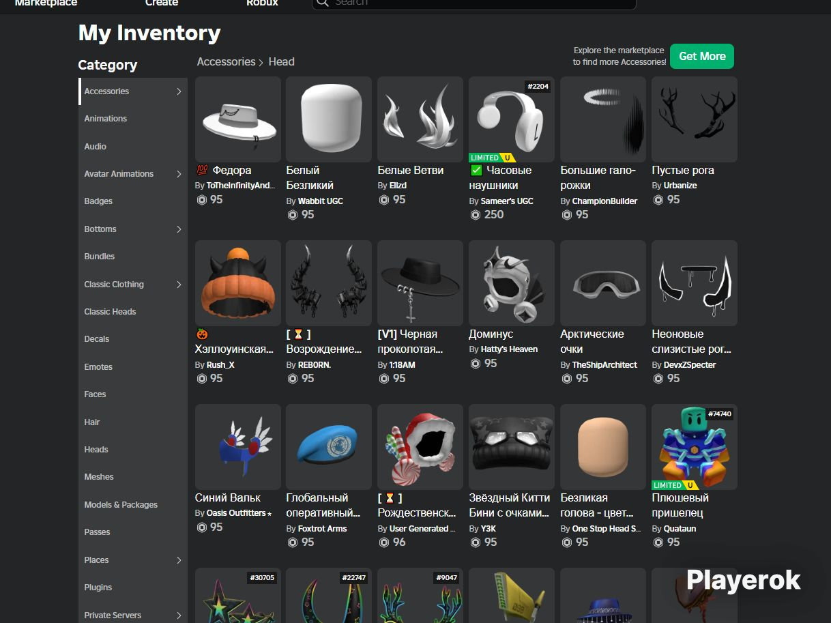
Task: Select the Hair category
Action: [133, 422]
